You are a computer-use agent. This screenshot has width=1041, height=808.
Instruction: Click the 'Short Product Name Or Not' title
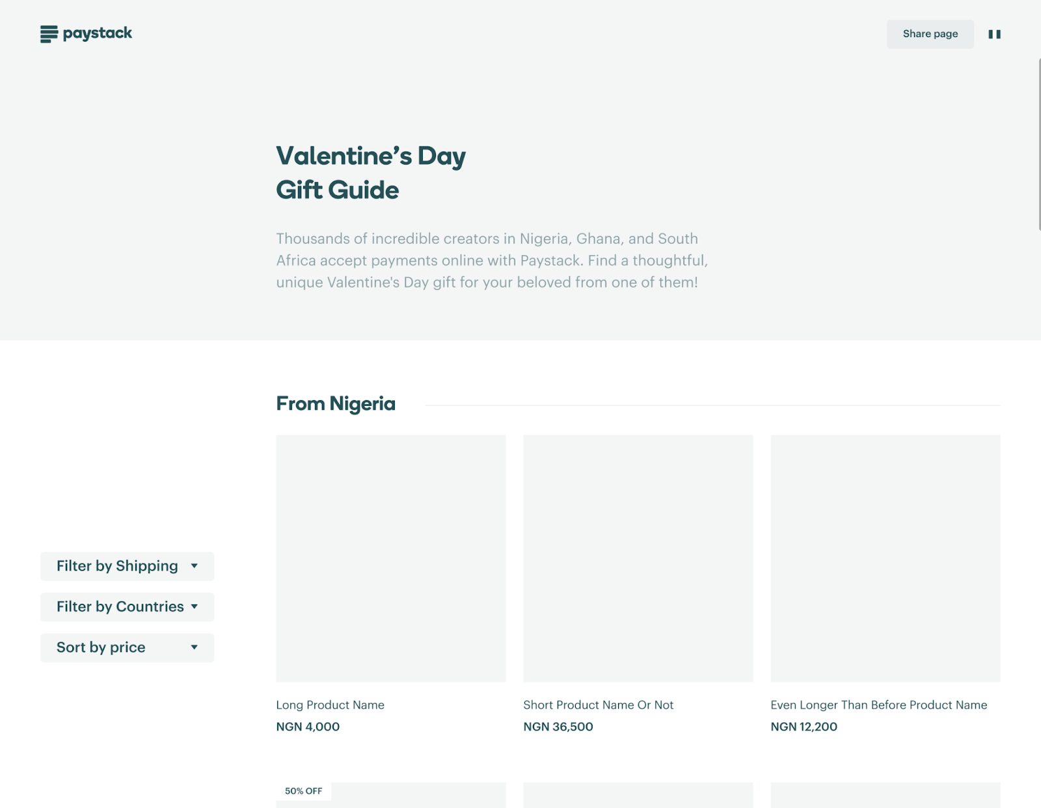[598, 705]
